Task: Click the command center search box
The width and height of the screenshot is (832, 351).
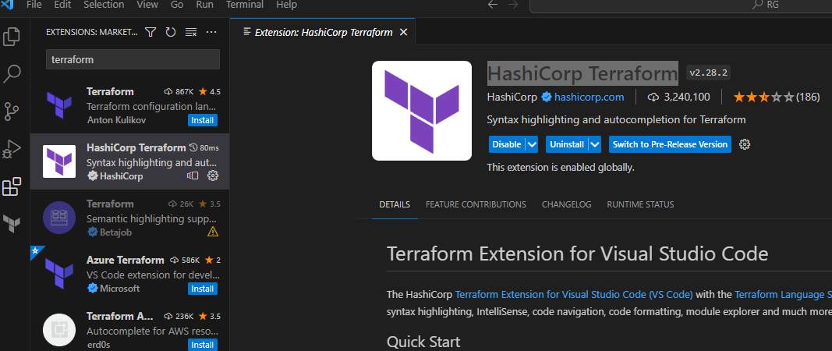Action: 681,5
